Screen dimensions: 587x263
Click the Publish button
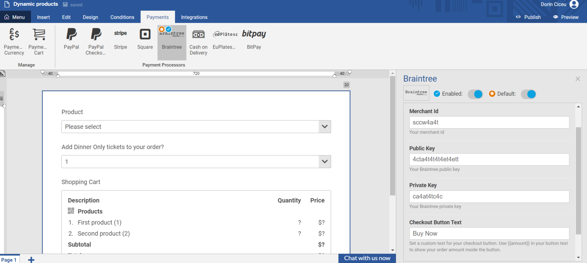[528, 17]
